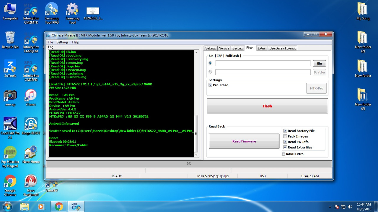Open the plain New folder icon
Screen dimensions: 378x212
coord(363,69)
